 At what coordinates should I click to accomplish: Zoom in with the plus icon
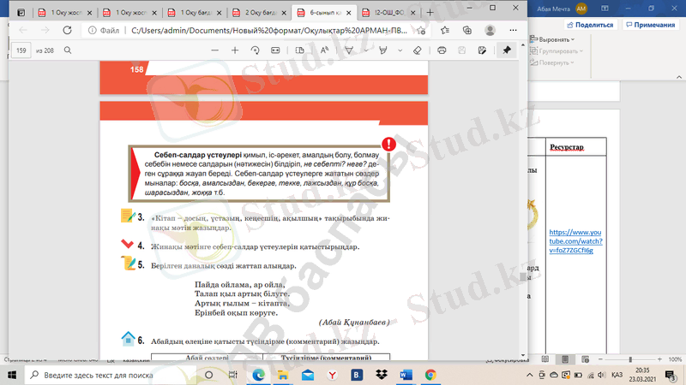pyautogui.click(x=234, y=50)
